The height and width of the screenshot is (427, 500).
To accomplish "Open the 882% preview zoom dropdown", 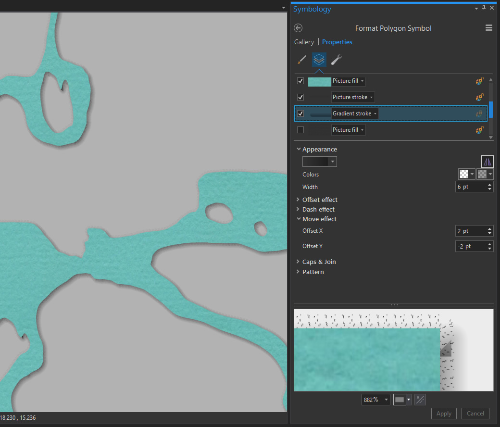I will 386,400.
